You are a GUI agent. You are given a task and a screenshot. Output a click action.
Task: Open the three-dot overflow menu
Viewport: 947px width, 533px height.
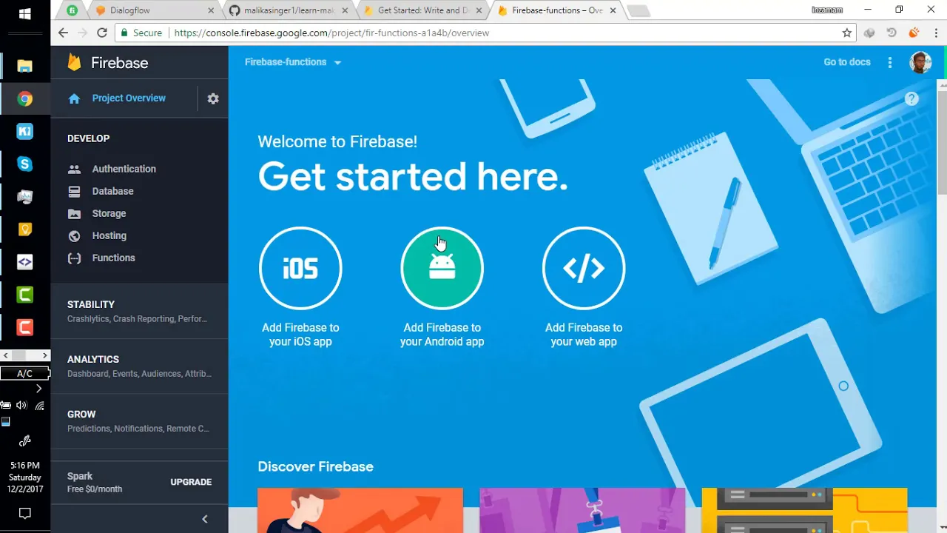click(x=890, y=62)
